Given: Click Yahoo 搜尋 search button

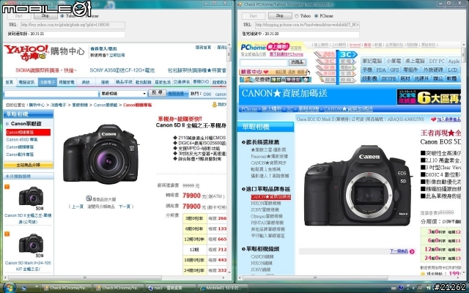Looking at the screenshot, I should pos(157,93).
